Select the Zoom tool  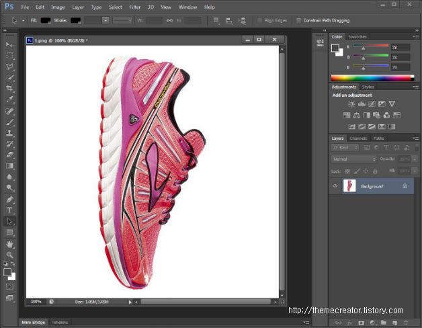(9, 255)
